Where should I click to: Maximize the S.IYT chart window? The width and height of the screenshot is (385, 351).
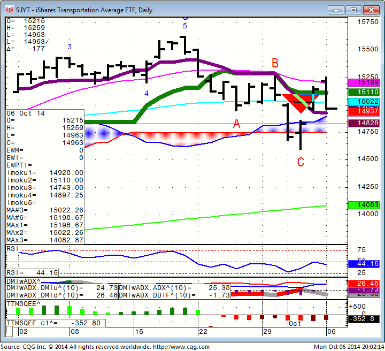[x=353, y=10]
